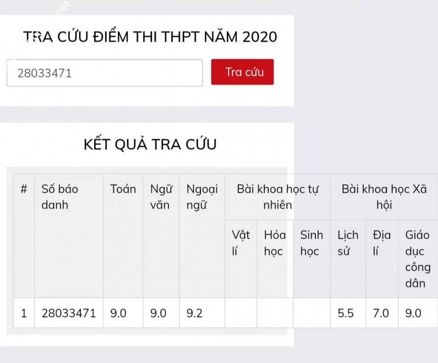The image size is (438, 363).
Task: Click the Lịch sử score 5.5
Action: coord(345,313)
